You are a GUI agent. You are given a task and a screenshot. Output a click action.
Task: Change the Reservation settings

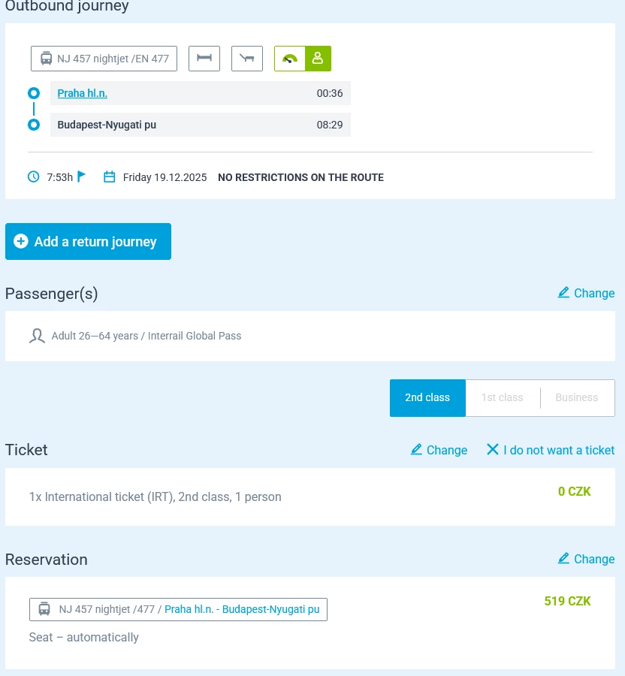pyautogui.click(x=586, y=559)
